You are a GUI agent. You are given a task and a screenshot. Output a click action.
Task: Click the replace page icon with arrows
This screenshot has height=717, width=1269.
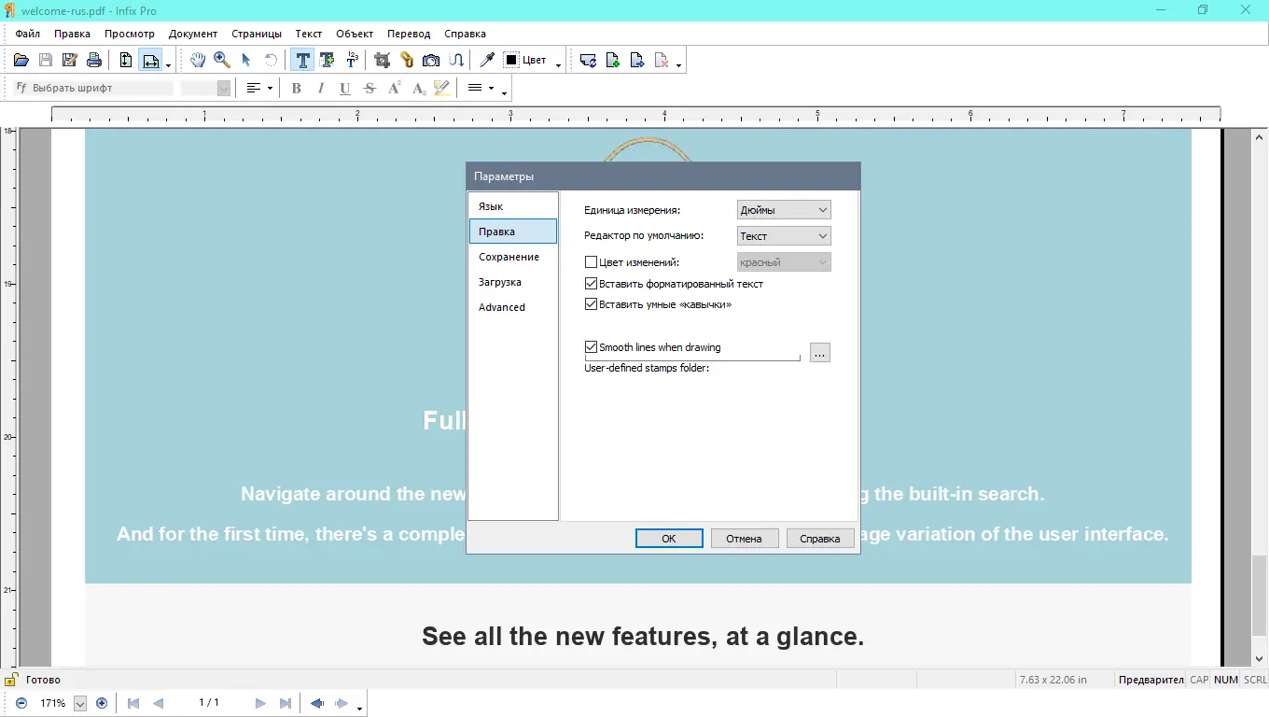click(x=588, y=61)
